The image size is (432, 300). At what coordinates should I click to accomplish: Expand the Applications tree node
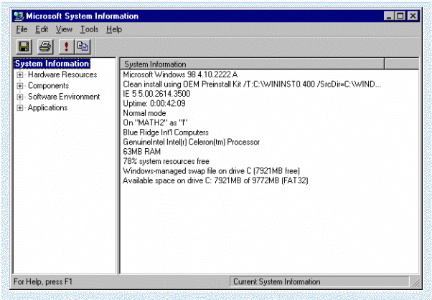pos(20,108)
